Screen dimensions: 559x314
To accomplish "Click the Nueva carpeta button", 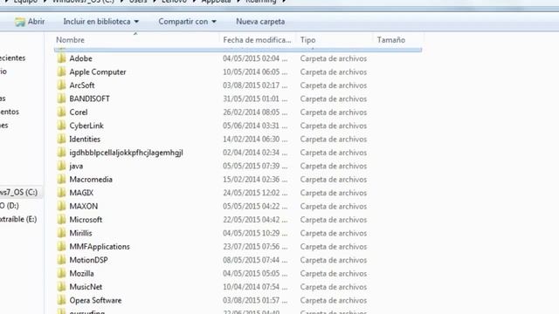I will [x=260, y=22].
